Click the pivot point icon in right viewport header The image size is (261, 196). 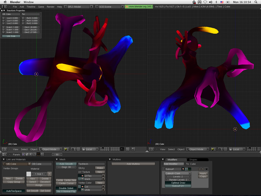[x=220, y=149]
